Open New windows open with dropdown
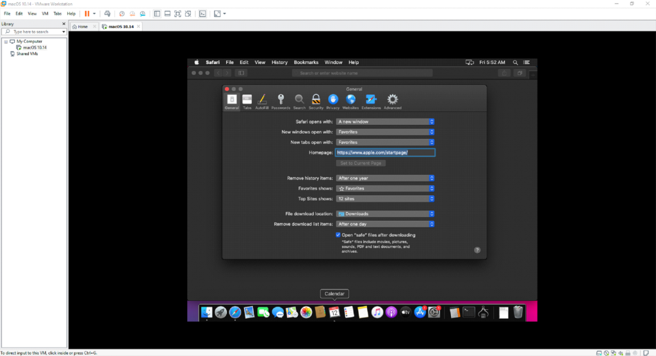 385,132
